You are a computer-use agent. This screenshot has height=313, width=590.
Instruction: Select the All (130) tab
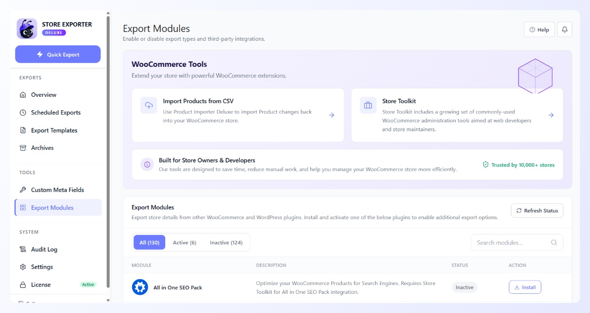[149, 242]
